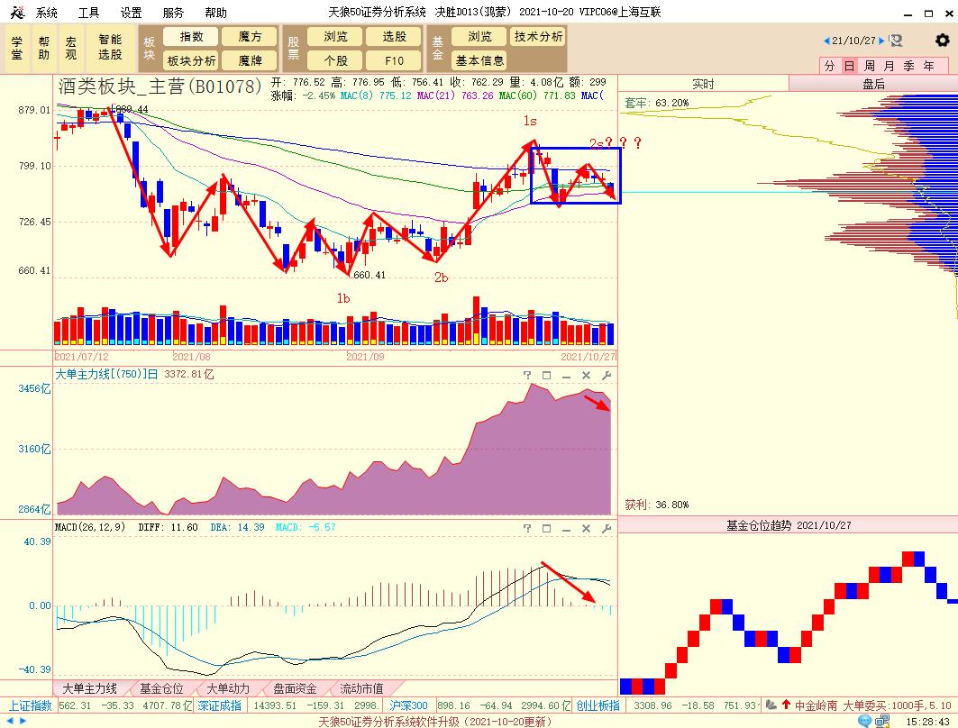Viewport: 958px width, 728px height.
Task: Switch to 季 quarterly period
Action: point(908,66)
